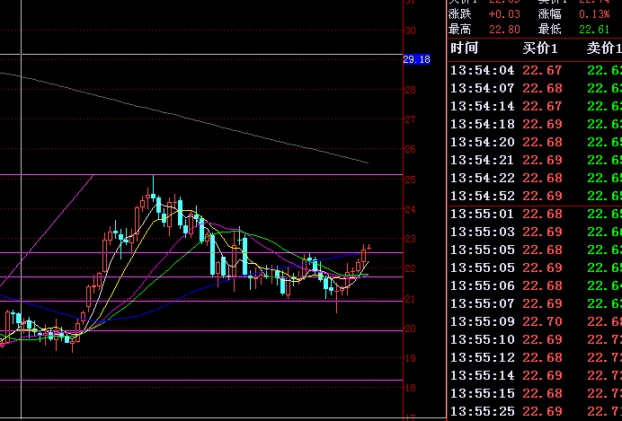Select the 13:54:21 tick row time
This screenshot has height=421, width=622.
(483, 160)
